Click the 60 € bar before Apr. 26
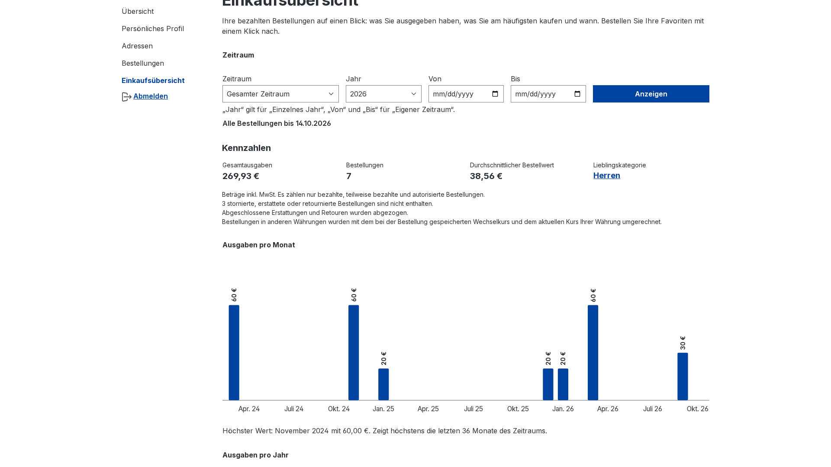Image resolution: width=831 pixels, height=467 pixels. tap(593, 352)
